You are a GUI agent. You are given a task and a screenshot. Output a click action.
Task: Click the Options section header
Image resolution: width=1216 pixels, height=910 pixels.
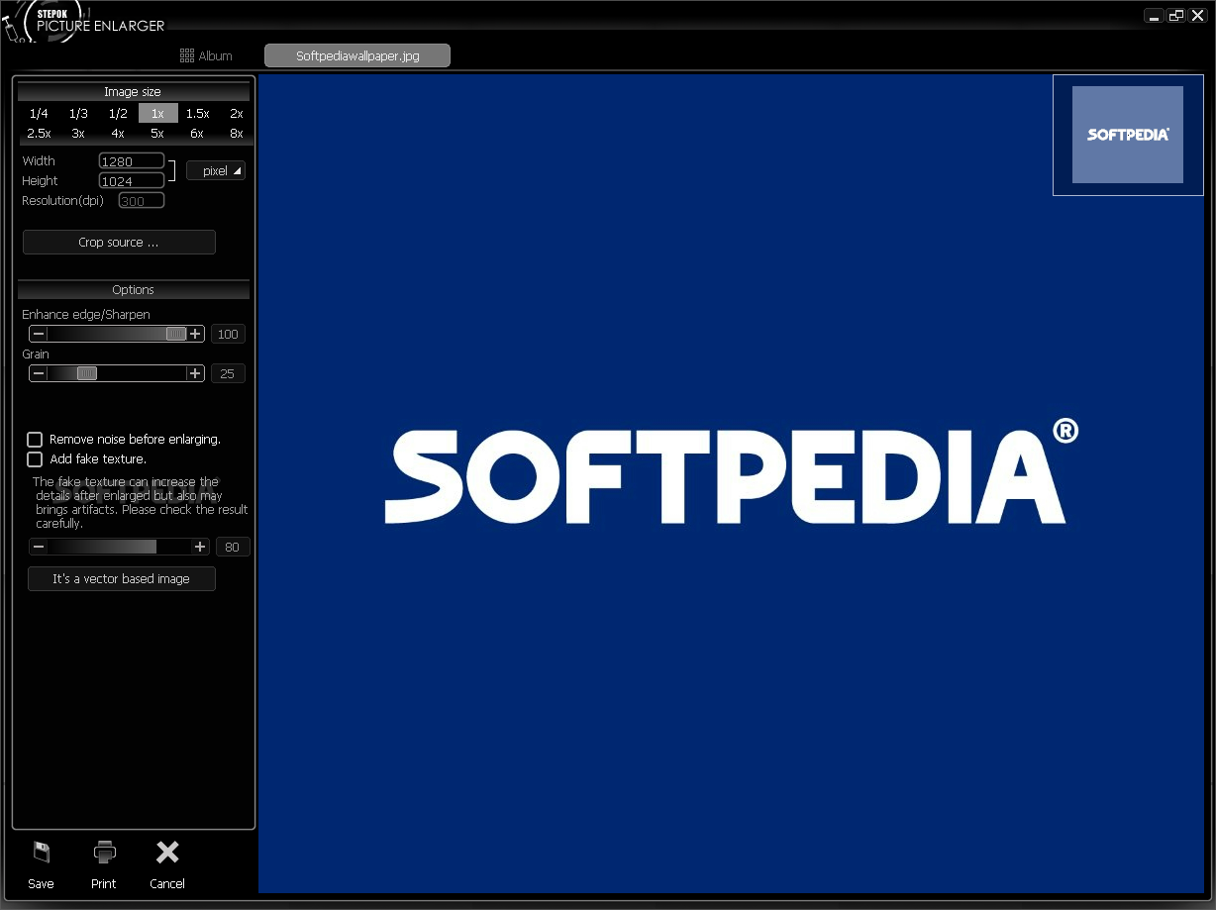click(x=133, y=290)
